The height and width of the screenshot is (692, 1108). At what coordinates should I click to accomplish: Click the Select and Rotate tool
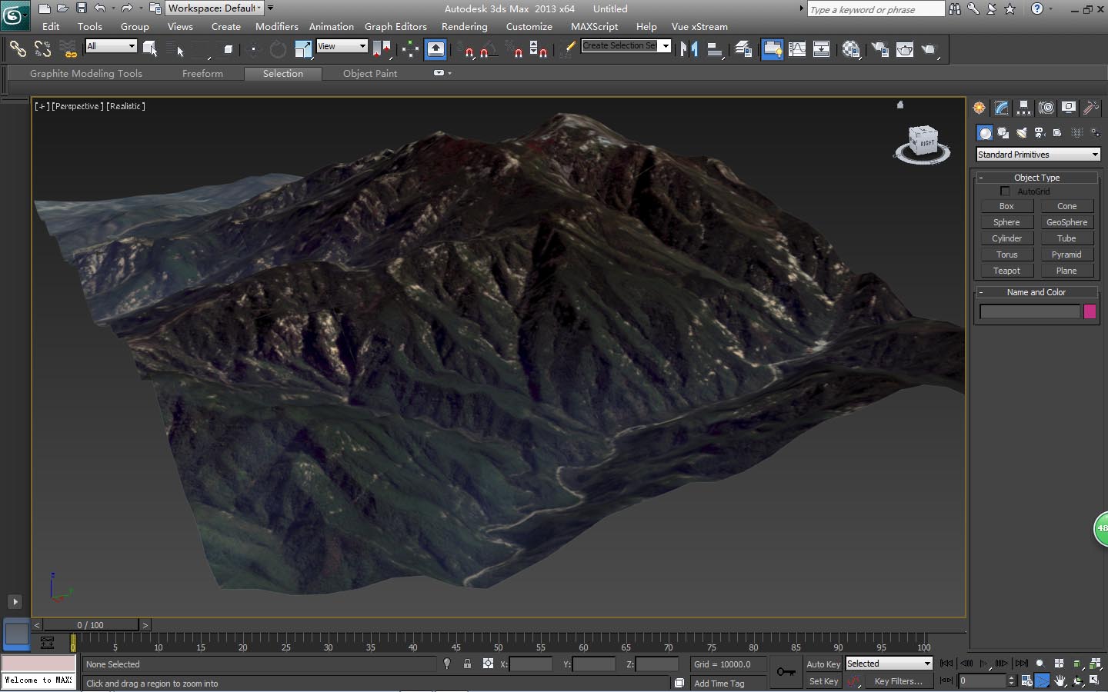278,50
